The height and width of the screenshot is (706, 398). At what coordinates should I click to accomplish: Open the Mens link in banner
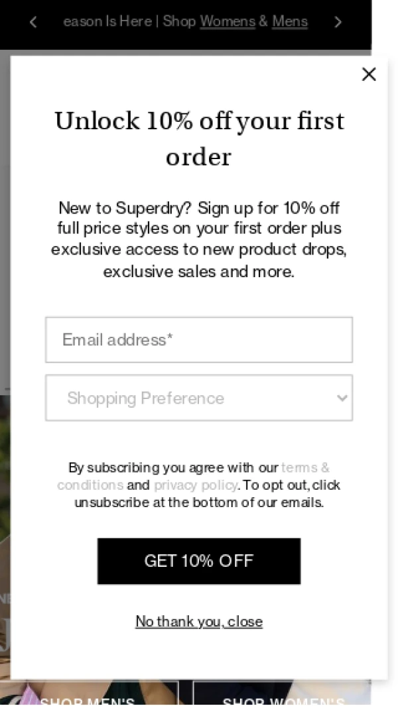(290, 22)
